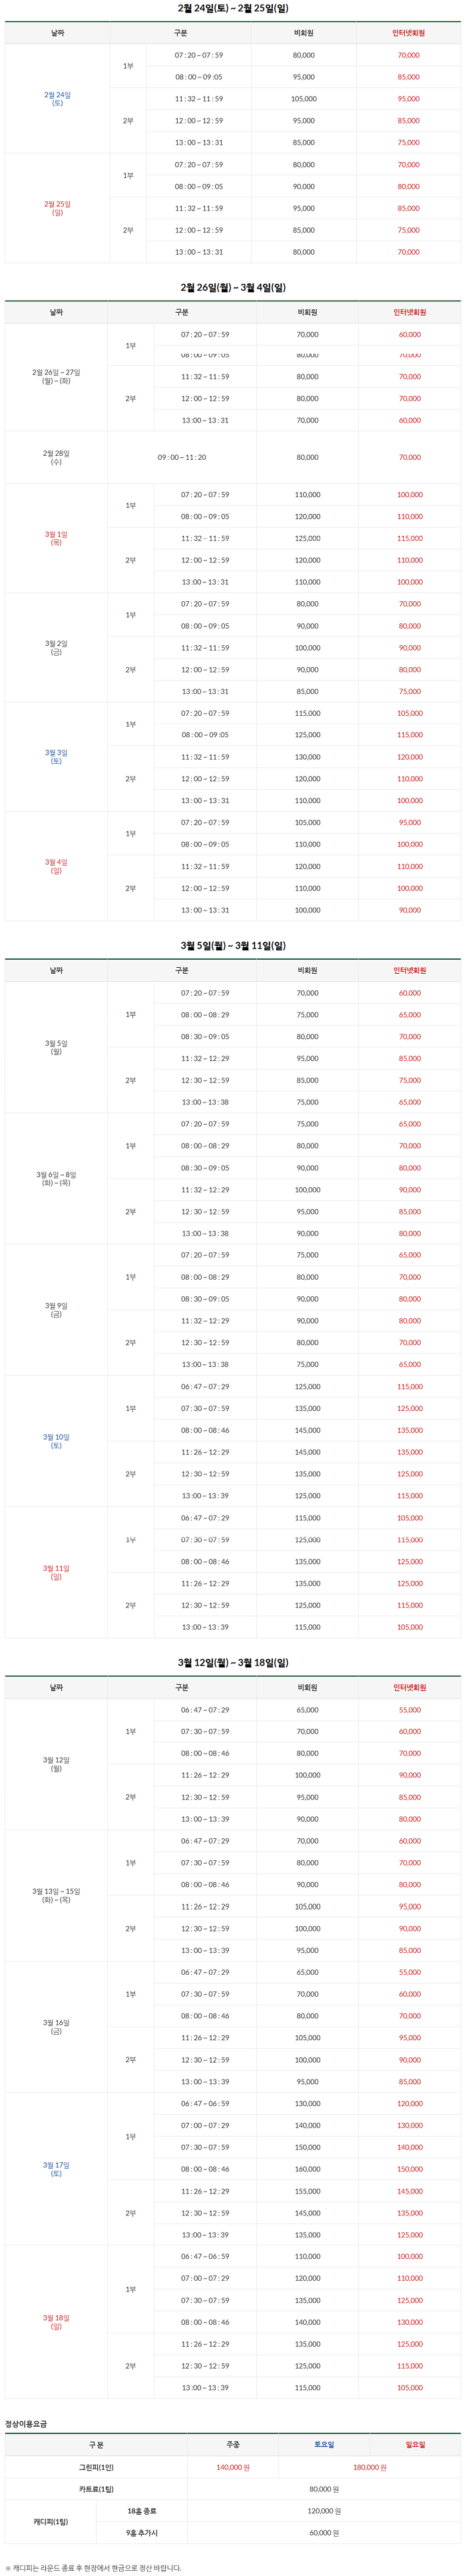Click the 2월 28일 (수) date cell

click(56, 457)
